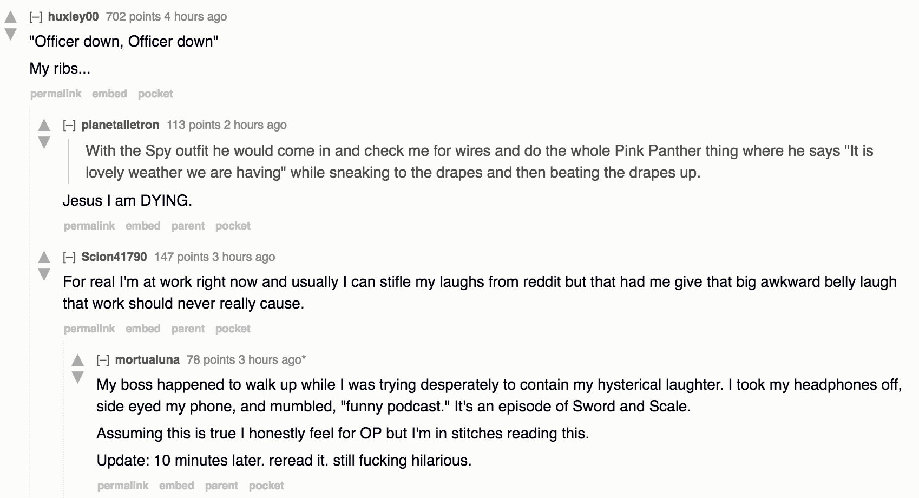Save mortualuna's comment to pocket
The height and width of the screenshot is (498, 919).
pos(266,486)
